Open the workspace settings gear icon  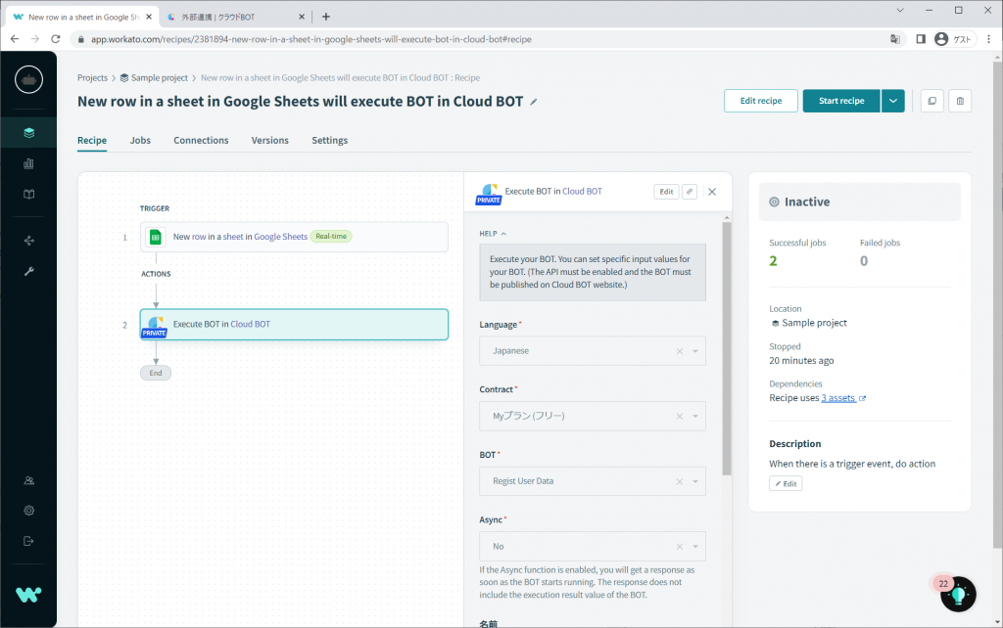click(28, 511)
